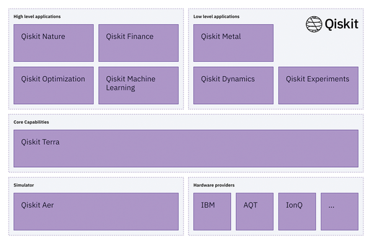Screen dimensions: 372x244
Task: Select Qiskit Machine Learning box
Action: click(x=138, y=85)
